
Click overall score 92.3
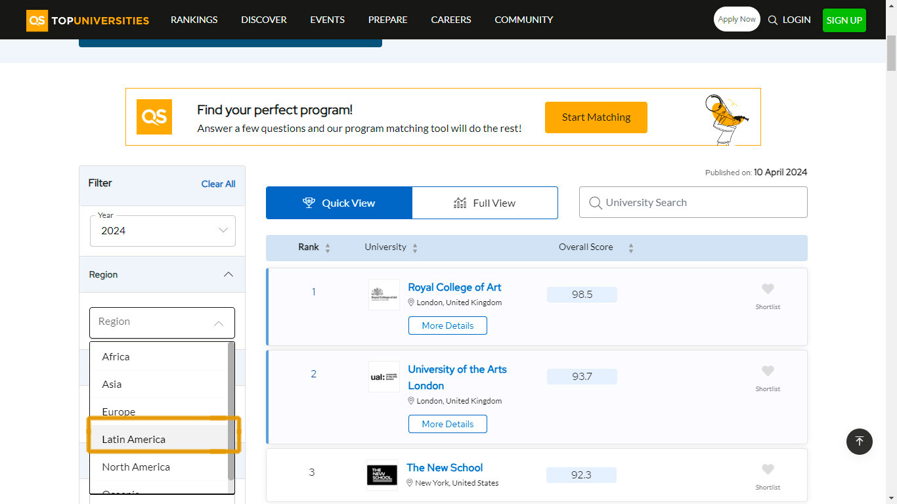[x=582, y=475]
